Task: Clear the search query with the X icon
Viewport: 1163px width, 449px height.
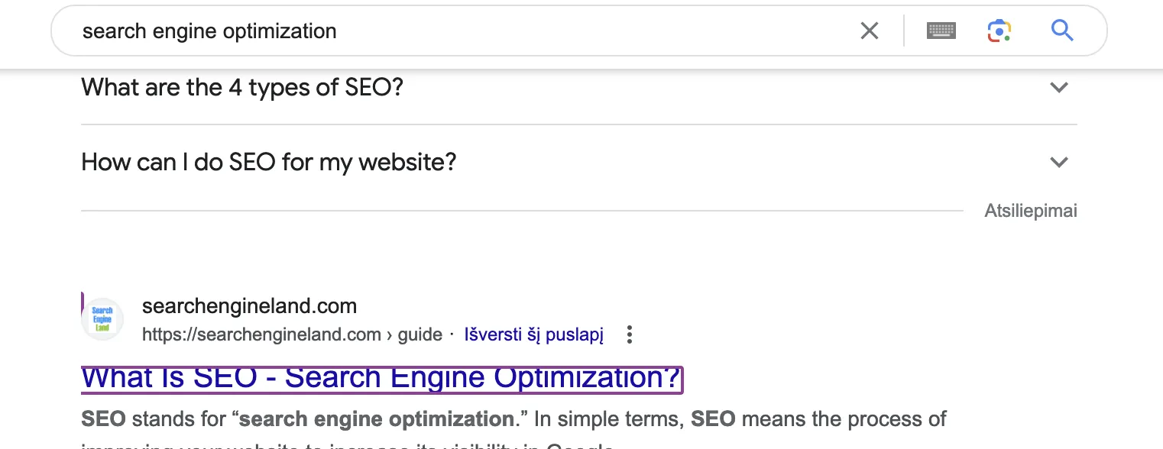Action: 870,31
